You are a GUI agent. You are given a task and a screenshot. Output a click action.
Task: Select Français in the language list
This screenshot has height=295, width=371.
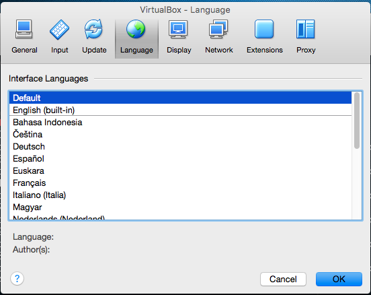[x=180, y=183]
